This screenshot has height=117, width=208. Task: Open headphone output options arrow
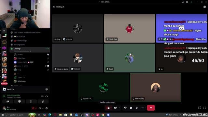click(43, 108)
